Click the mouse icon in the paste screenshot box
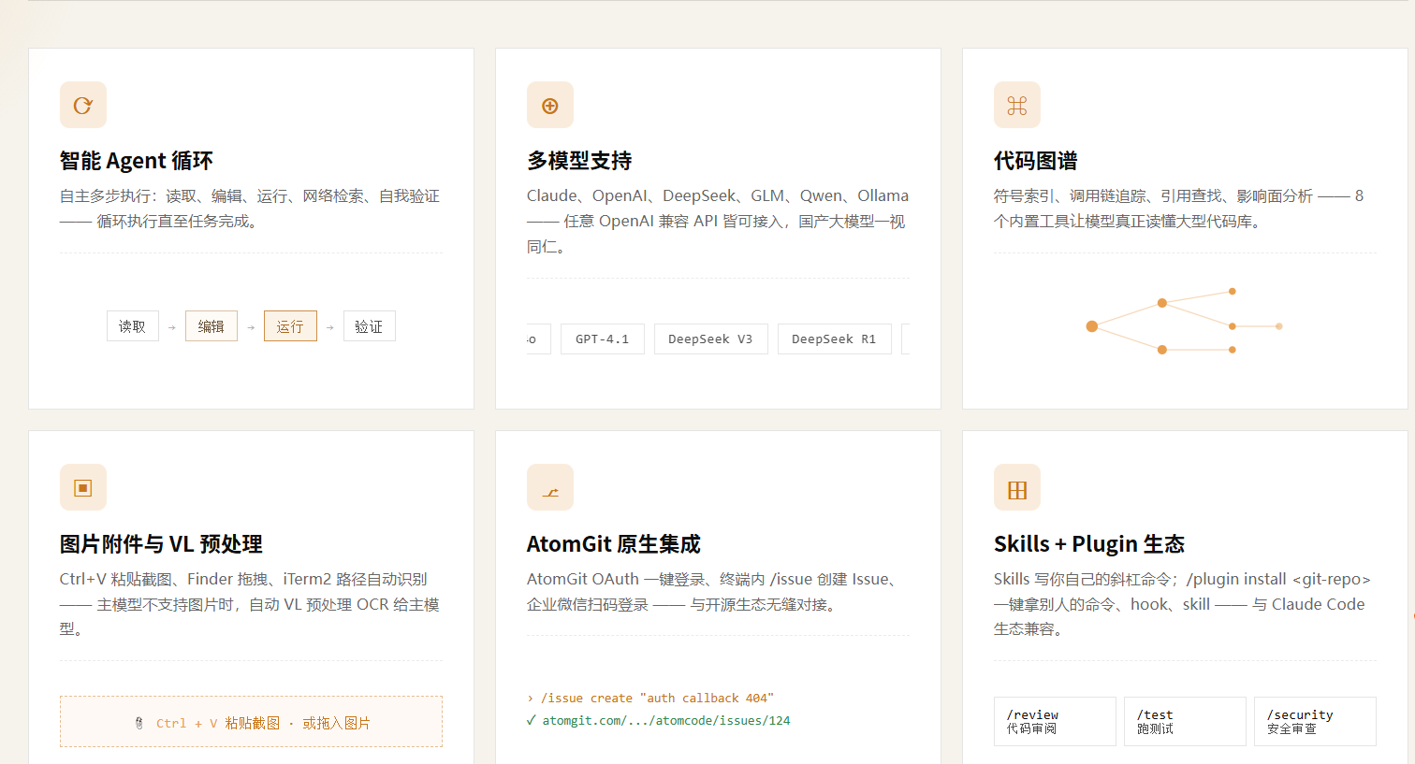This screenshot has height=764, width=1415. 139,723
